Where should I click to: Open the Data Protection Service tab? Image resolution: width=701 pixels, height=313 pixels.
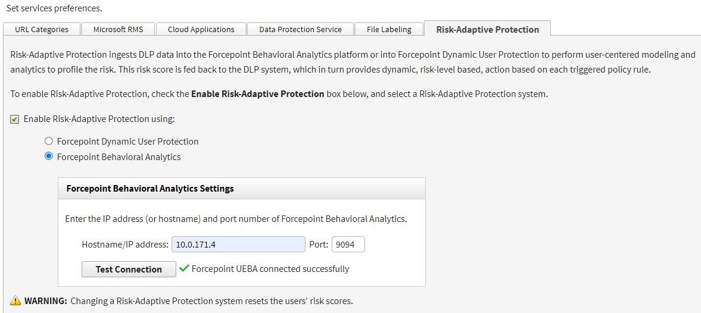click(300, 29)
